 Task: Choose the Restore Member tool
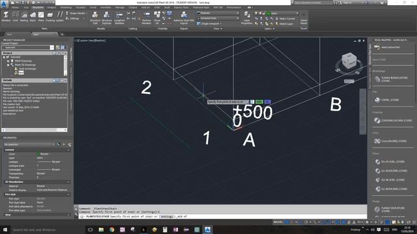(x=147, y=18)
